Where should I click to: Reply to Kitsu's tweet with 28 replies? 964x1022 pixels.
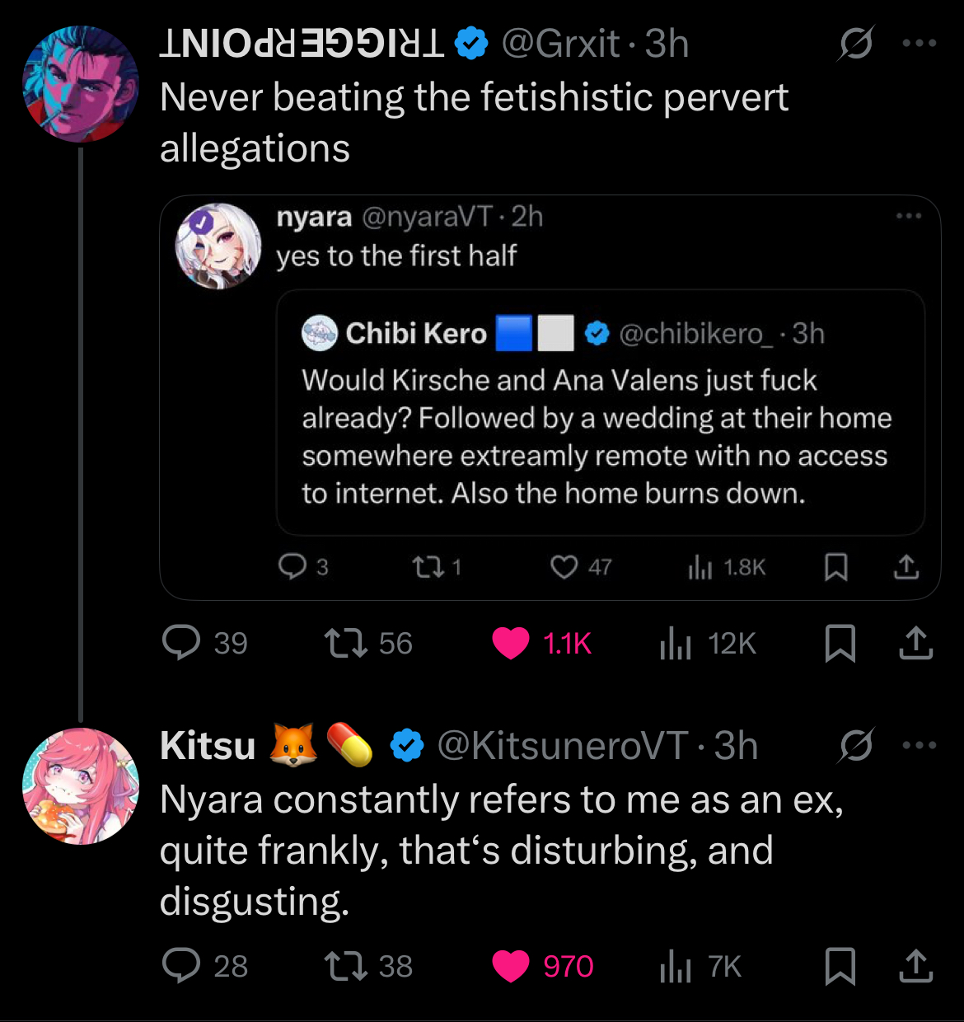(181, 966)
